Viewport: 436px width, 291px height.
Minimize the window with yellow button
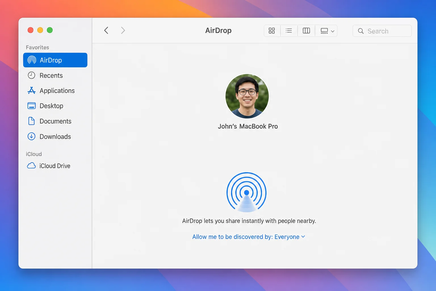pyautogui.click(x=40, y=30)
